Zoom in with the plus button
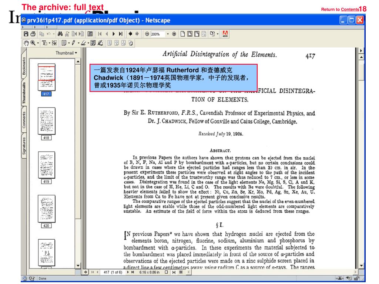 click(174, 34)
